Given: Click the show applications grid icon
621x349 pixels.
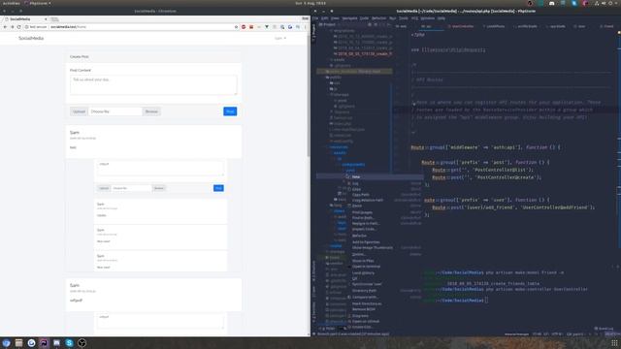Looking at the screenshot, I should 614,343.
